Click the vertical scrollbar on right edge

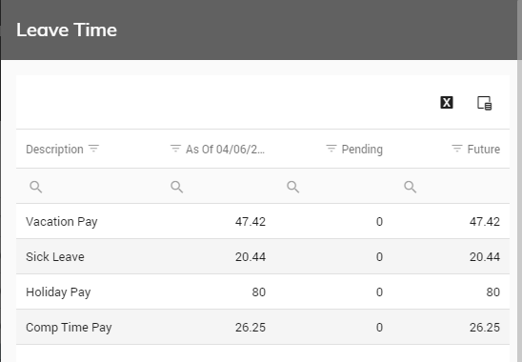pyautogui.click(x=519, y=200)
